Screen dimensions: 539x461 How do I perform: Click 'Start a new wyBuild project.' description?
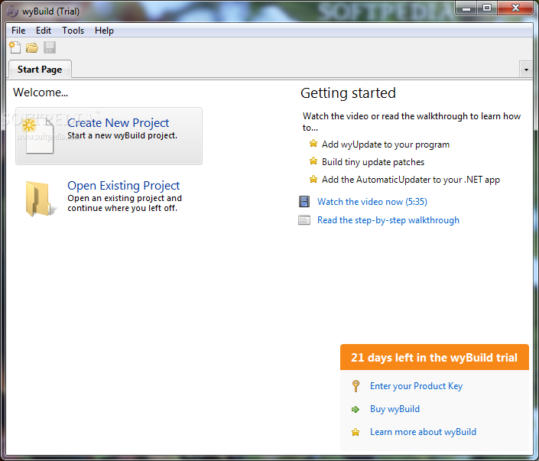(x=122, y=135)
